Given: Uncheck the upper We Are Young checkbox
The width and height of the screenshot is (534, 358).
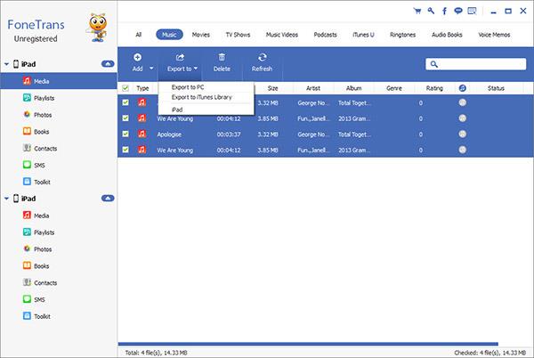Looking at the screenshot, I should [x=125, y=118].
